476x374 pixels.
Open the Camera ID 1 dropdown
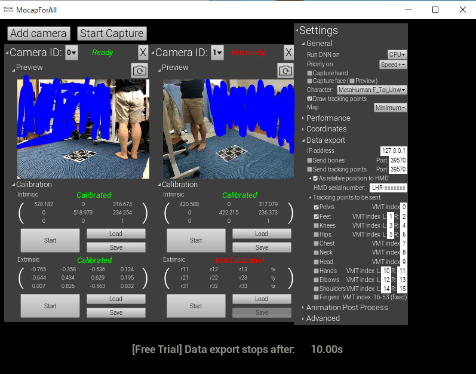[x=217, y=53]
